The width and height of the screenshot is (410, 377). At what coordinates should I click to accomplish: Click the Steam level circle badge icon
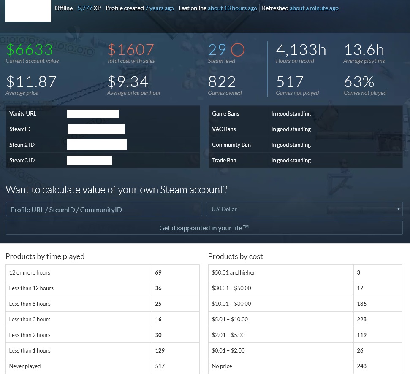click(237, 50)
